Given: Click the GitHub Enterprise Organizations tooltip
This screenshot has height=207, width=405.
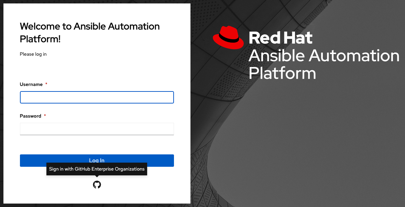Looking at the screenshot, I should coord(97,169).
